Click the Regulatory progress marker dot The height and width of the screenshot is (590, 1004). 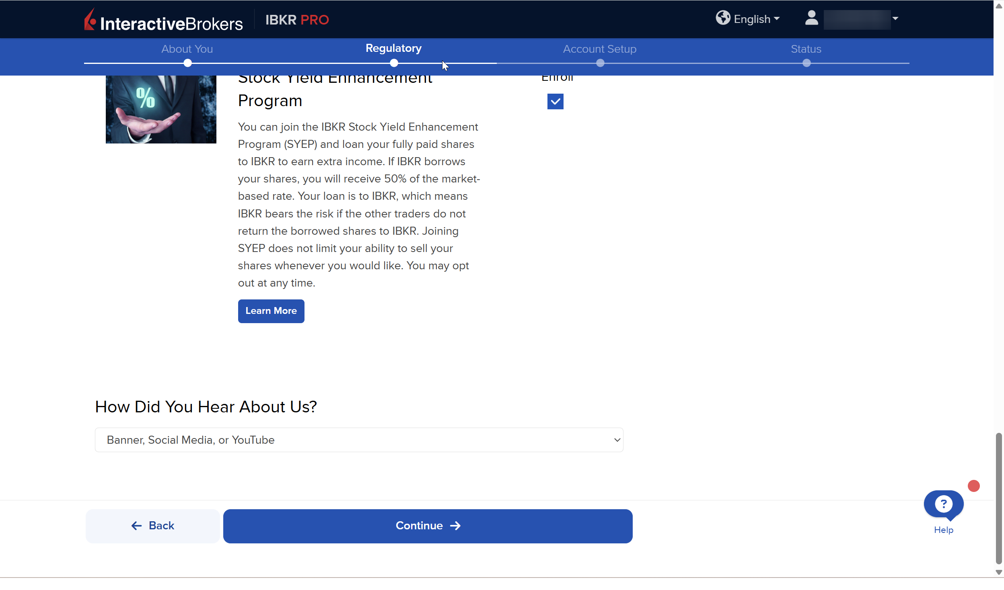[394, 63]
